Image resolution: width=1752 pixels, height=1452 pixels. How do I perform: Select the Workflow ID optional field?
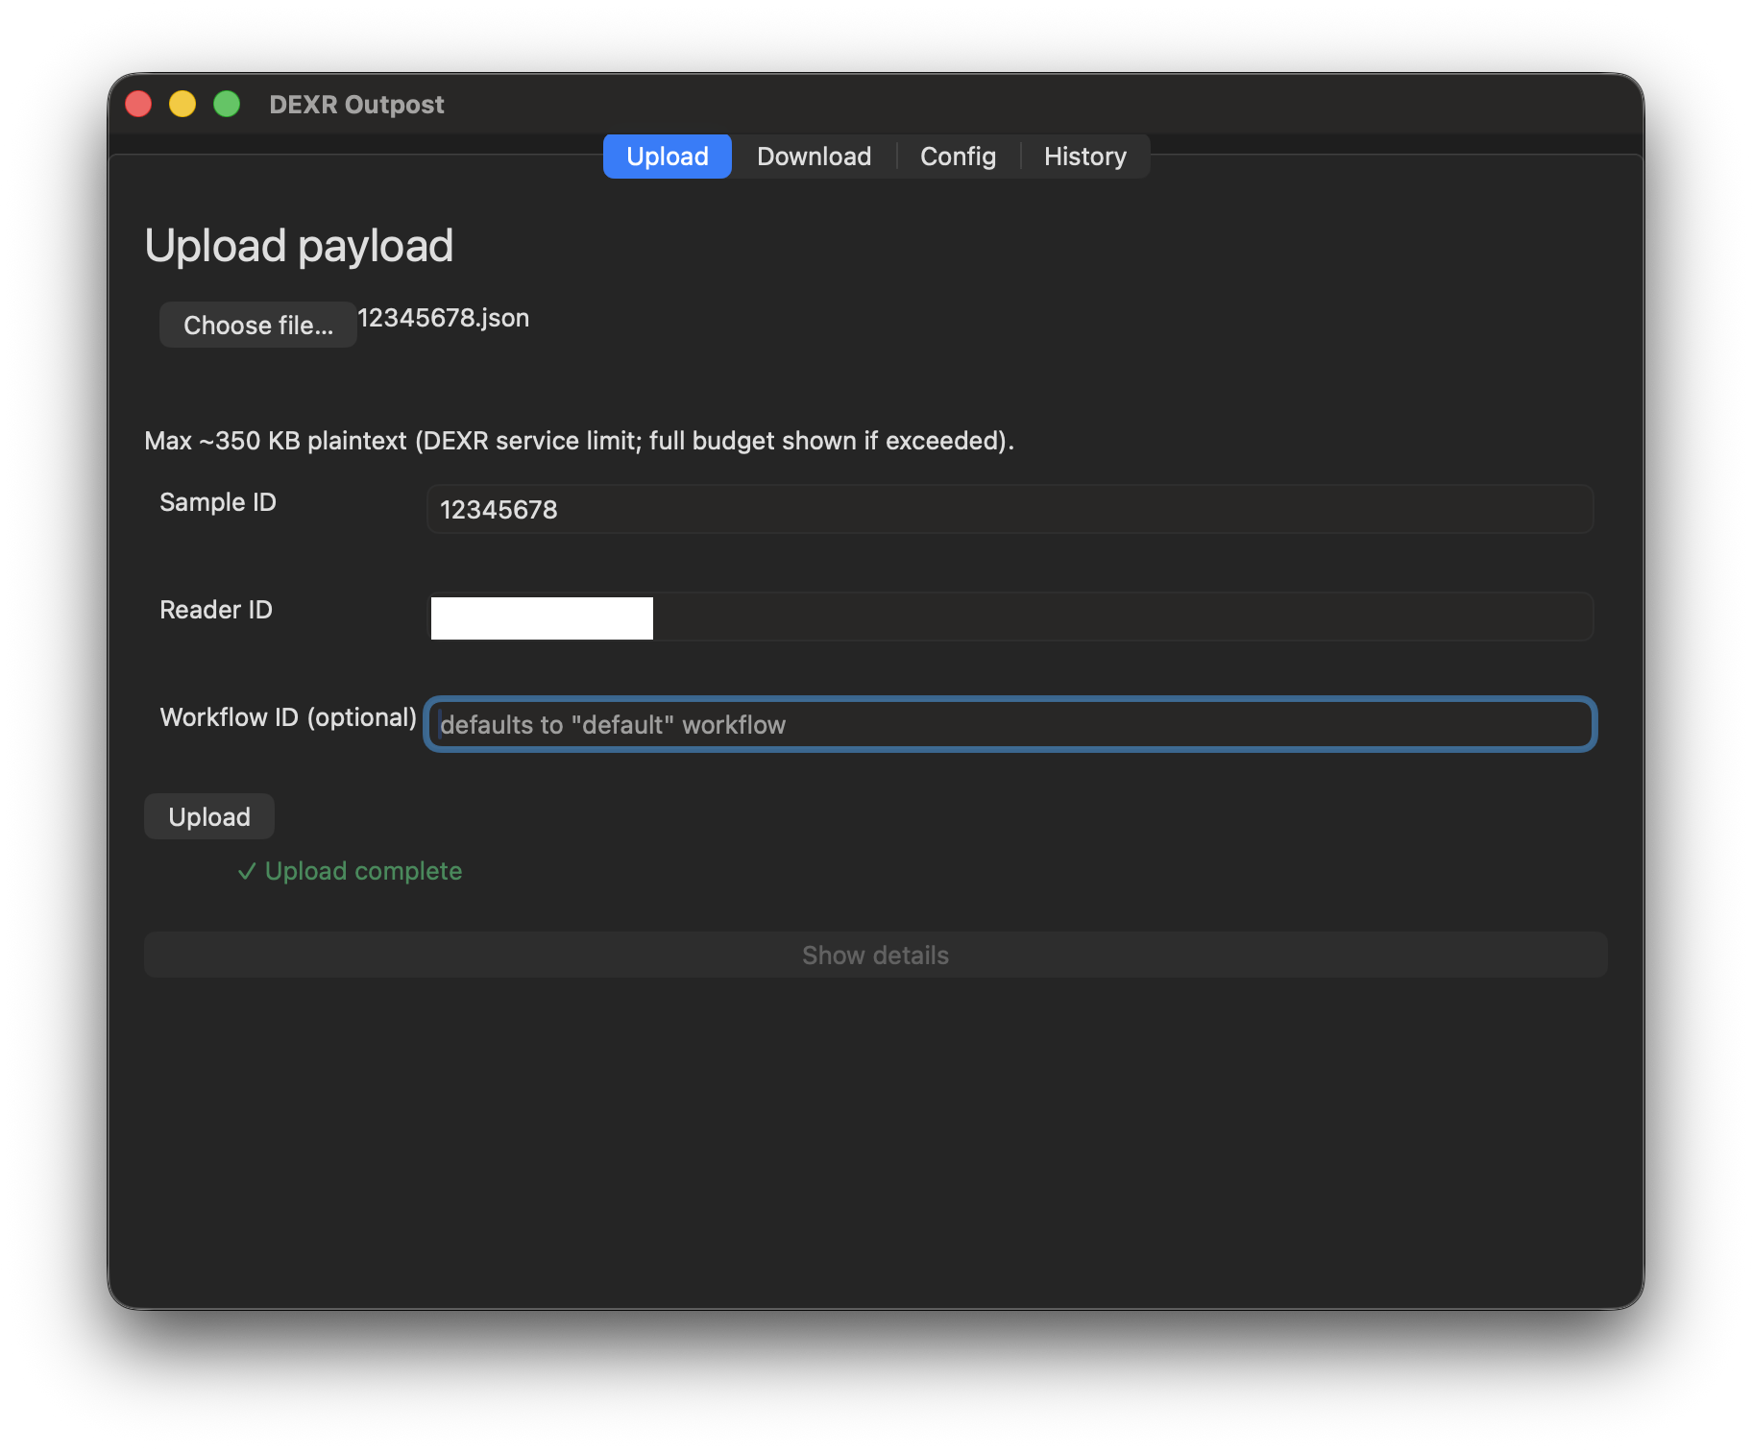tap(1010, 724)
